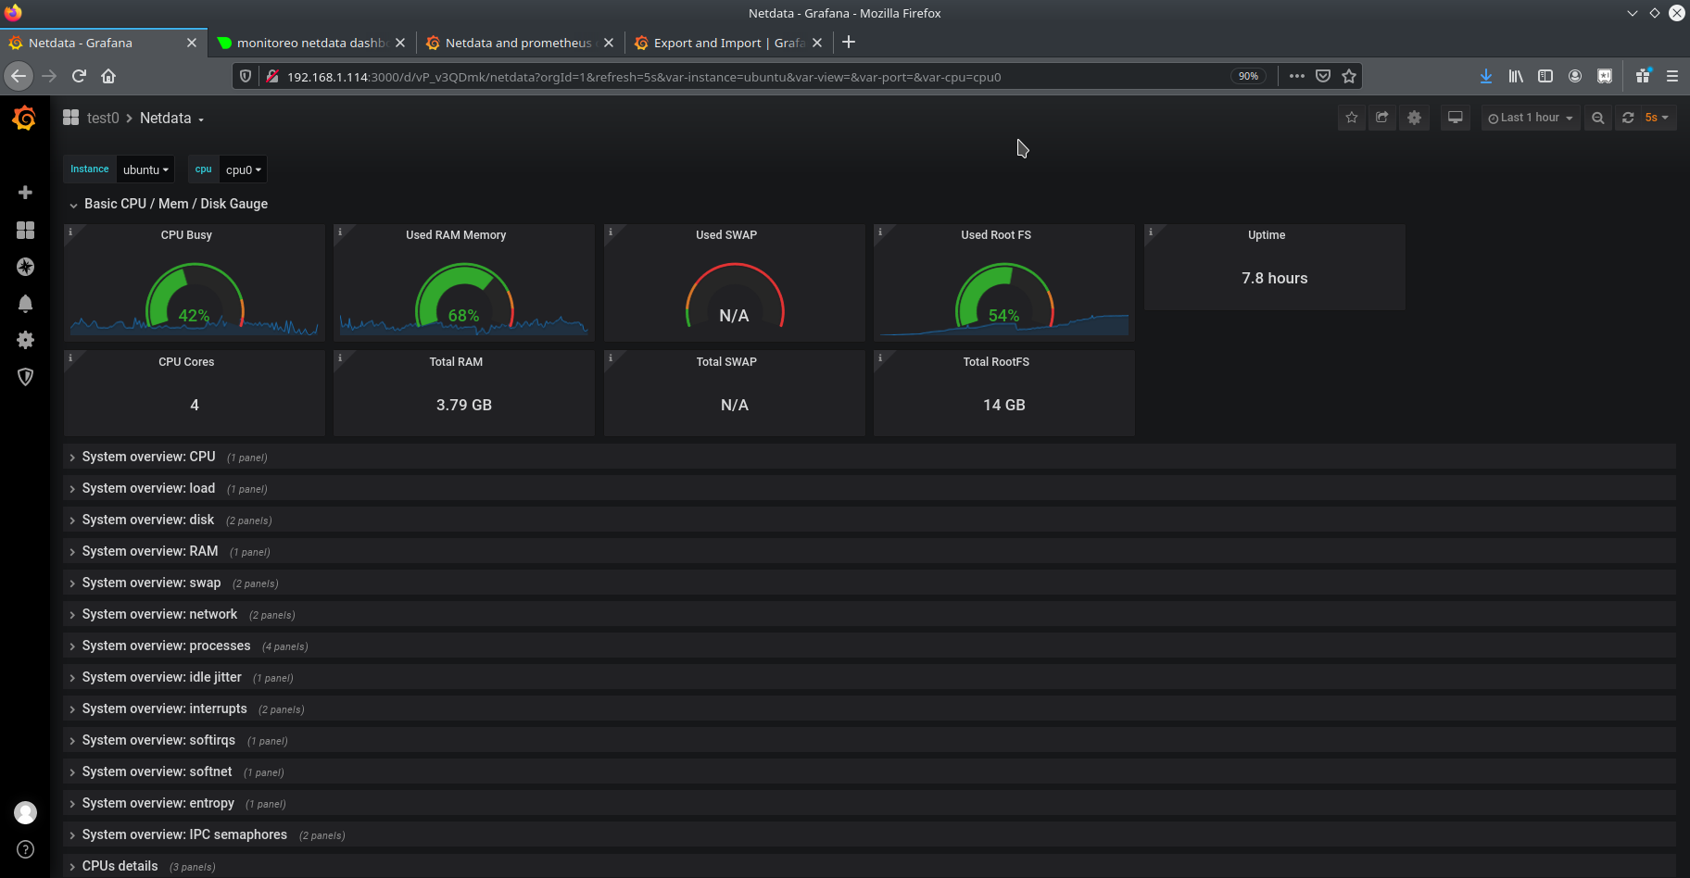Collapse the Basic CPU / Mem / Disk Gauge row
Image resolution: width=1690 pixels, height=878 pixels.
[x=175, y=204]
